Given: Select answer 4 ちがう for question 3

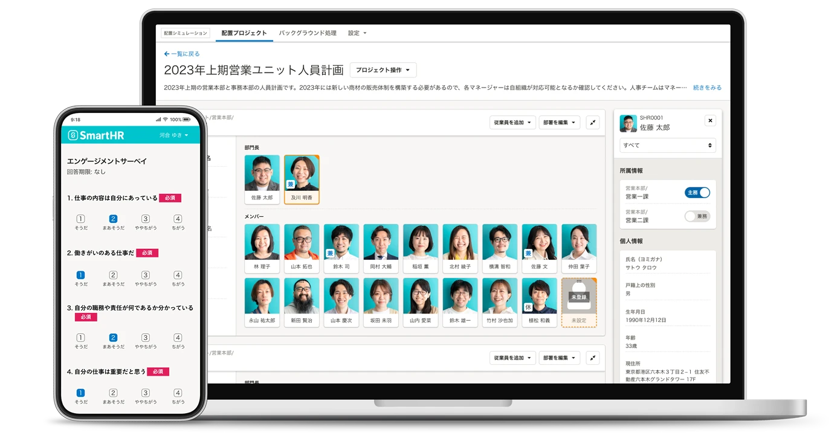Looking at the screenshot, I should click(x=178, y=341).
